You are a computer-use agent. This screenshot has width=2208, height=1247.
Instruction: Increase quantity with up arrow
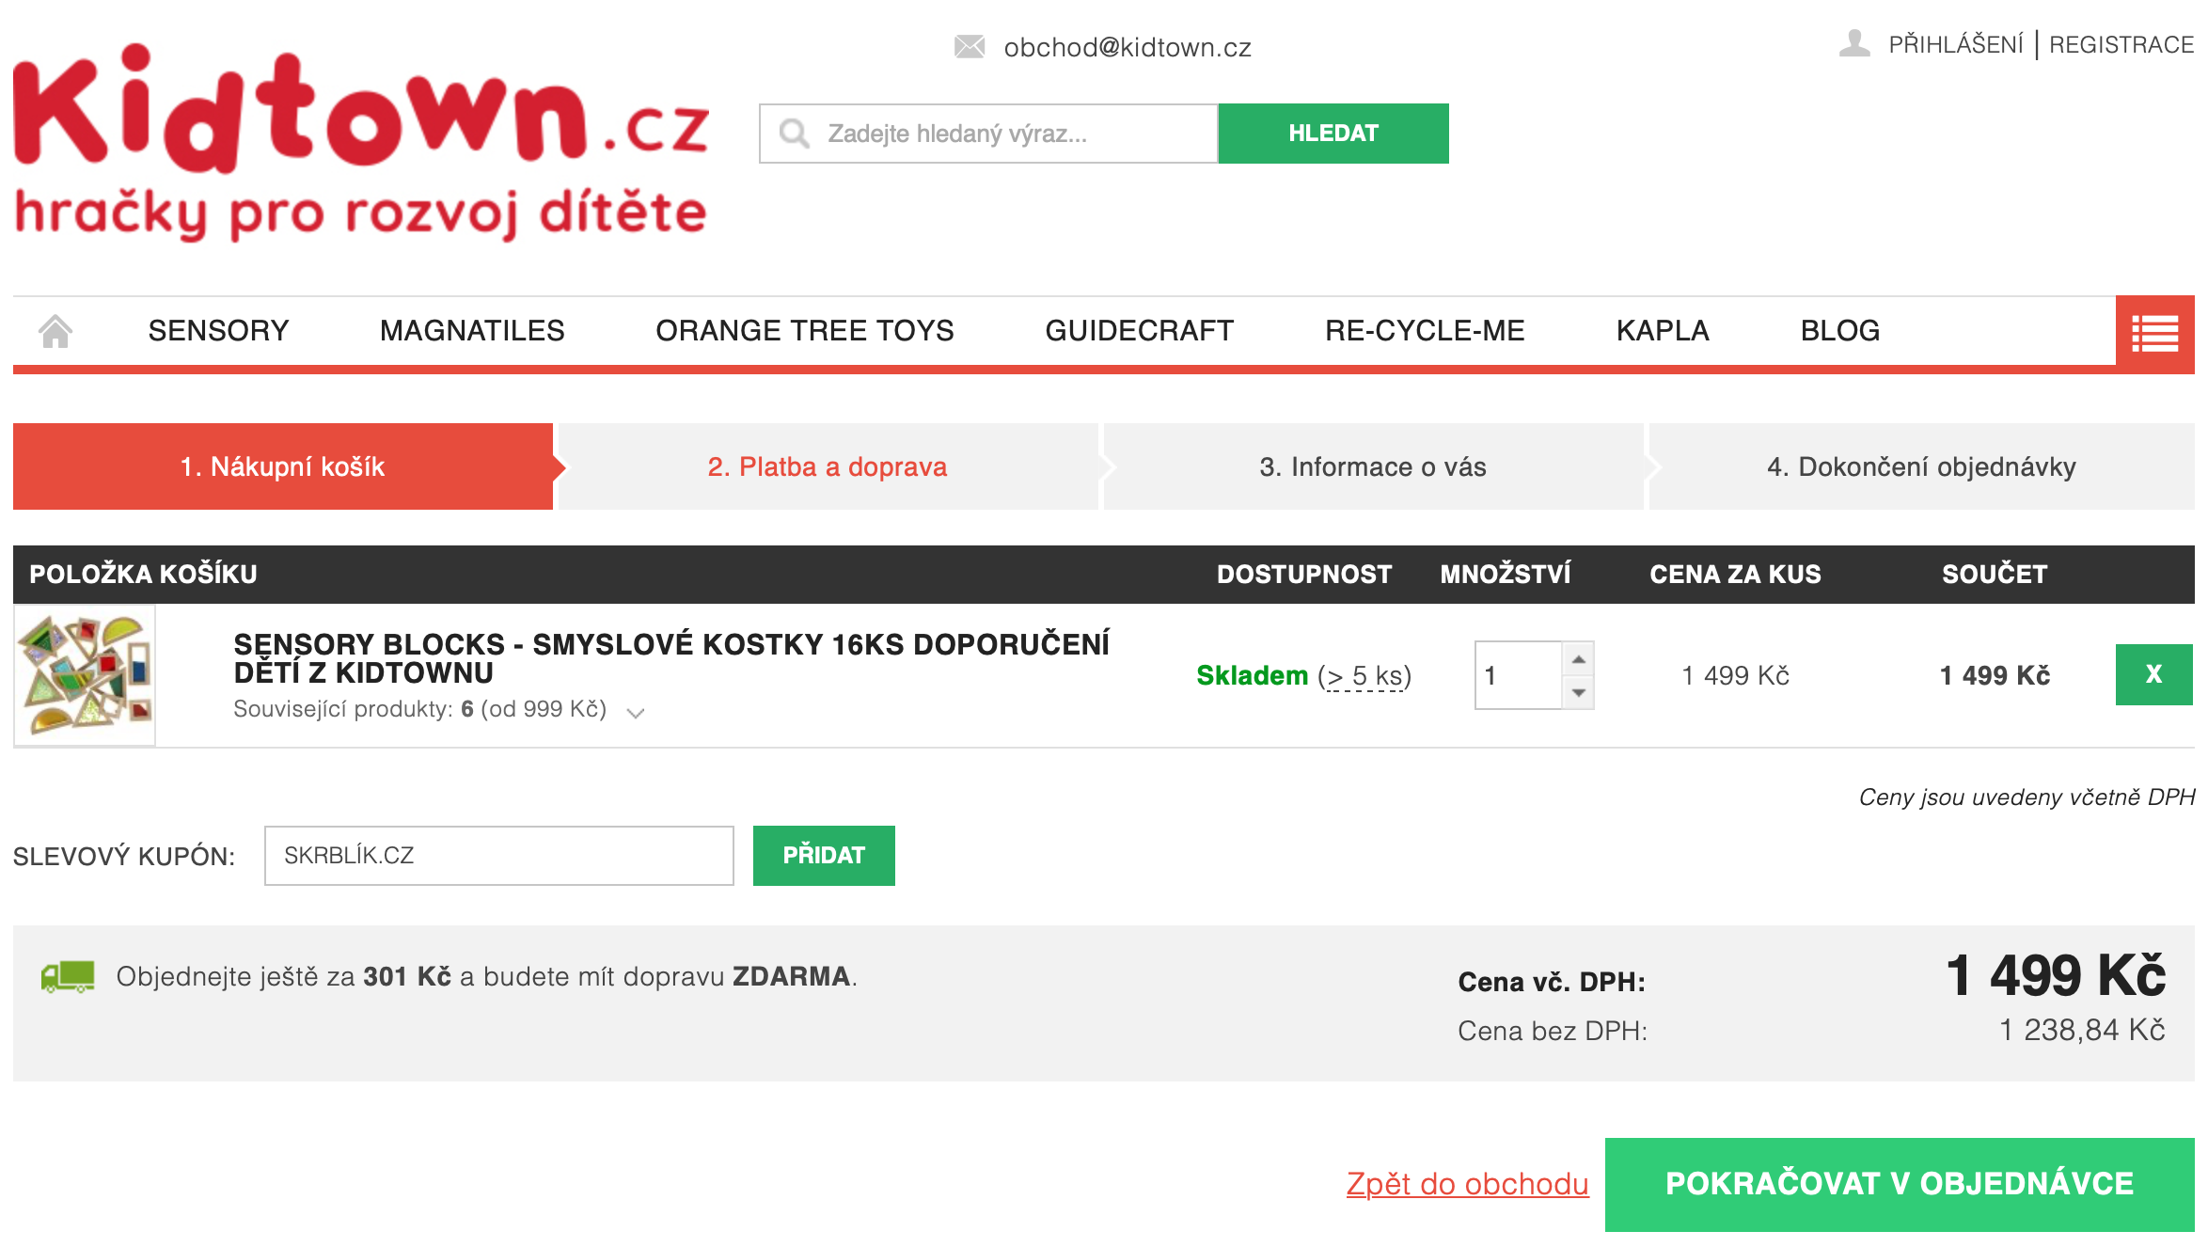[x=1579, y=658]
